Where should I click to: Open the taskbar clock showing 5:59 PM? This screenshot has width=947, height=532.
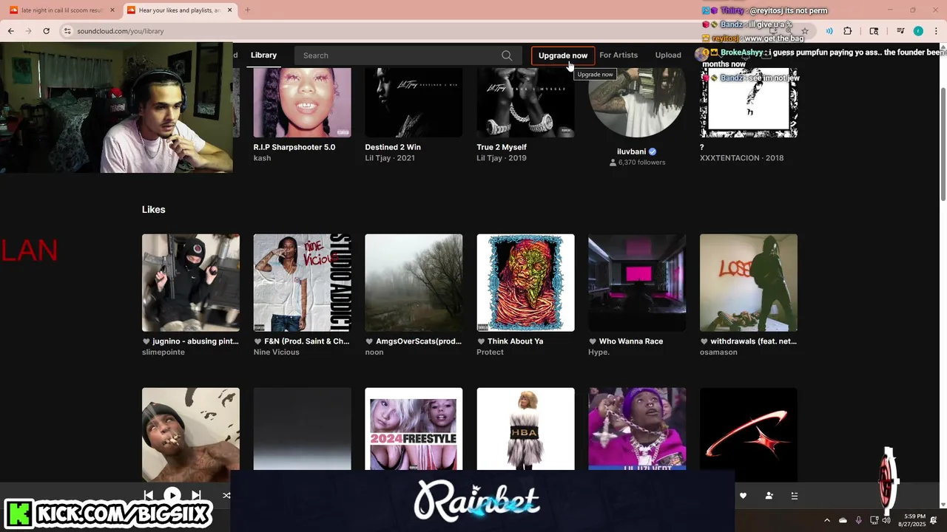(911, 520)
